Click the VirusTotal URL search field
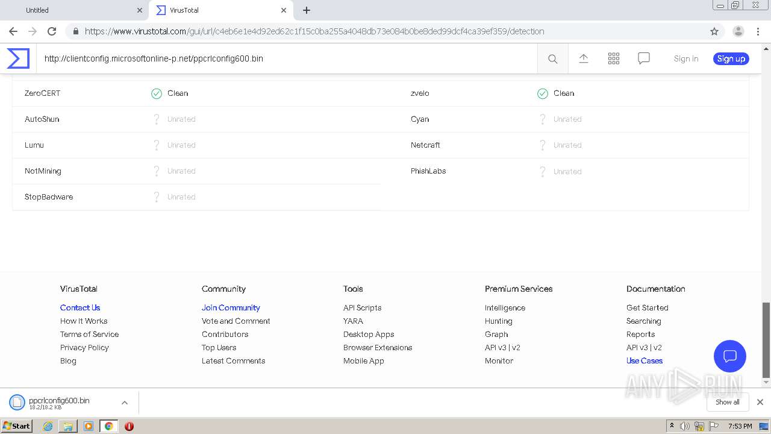Image resolution: width=771 pixels, height=434 pixels. point(287,58)
